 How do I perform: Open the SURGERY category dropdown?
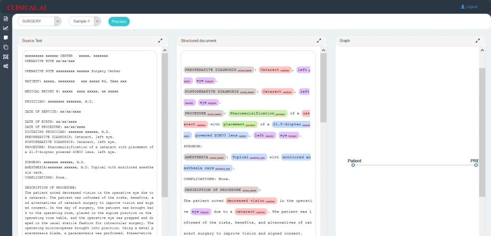39,21
